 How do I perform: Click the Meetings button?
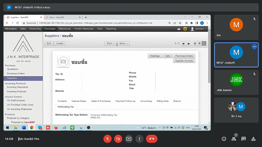click(155, 56)
